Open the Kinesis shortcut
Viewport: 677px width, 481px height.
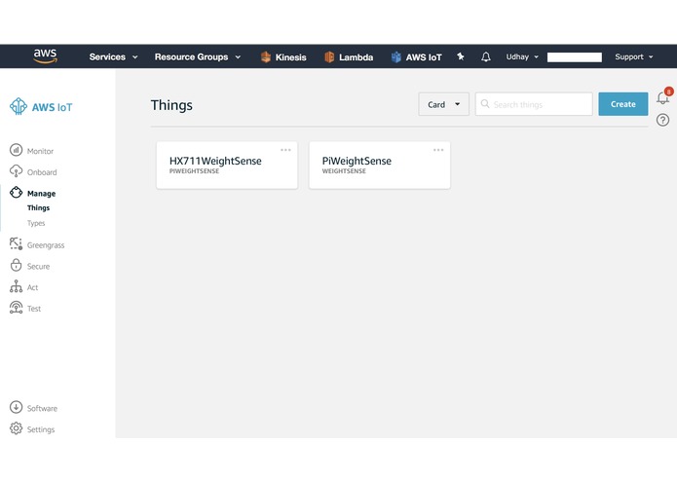coord(283,56)
